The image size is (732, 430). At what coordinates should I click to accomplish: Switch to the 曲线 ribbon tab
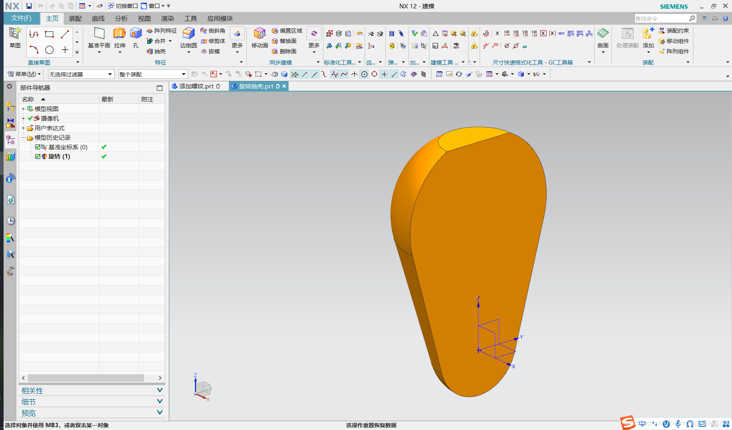[x=98, y=19]
